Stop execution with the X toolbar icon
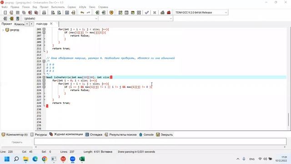The width and height of the screenshot is (291, 164). tap(155, 12)
